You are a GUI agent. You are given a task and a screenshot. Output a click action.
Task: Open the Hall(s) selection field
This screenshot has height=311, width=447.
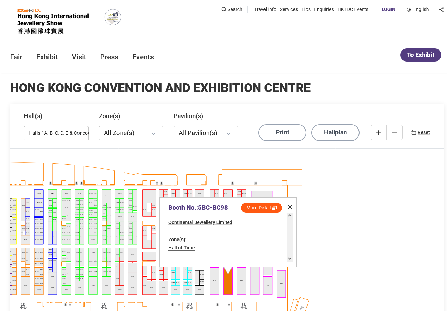point(56,133)
